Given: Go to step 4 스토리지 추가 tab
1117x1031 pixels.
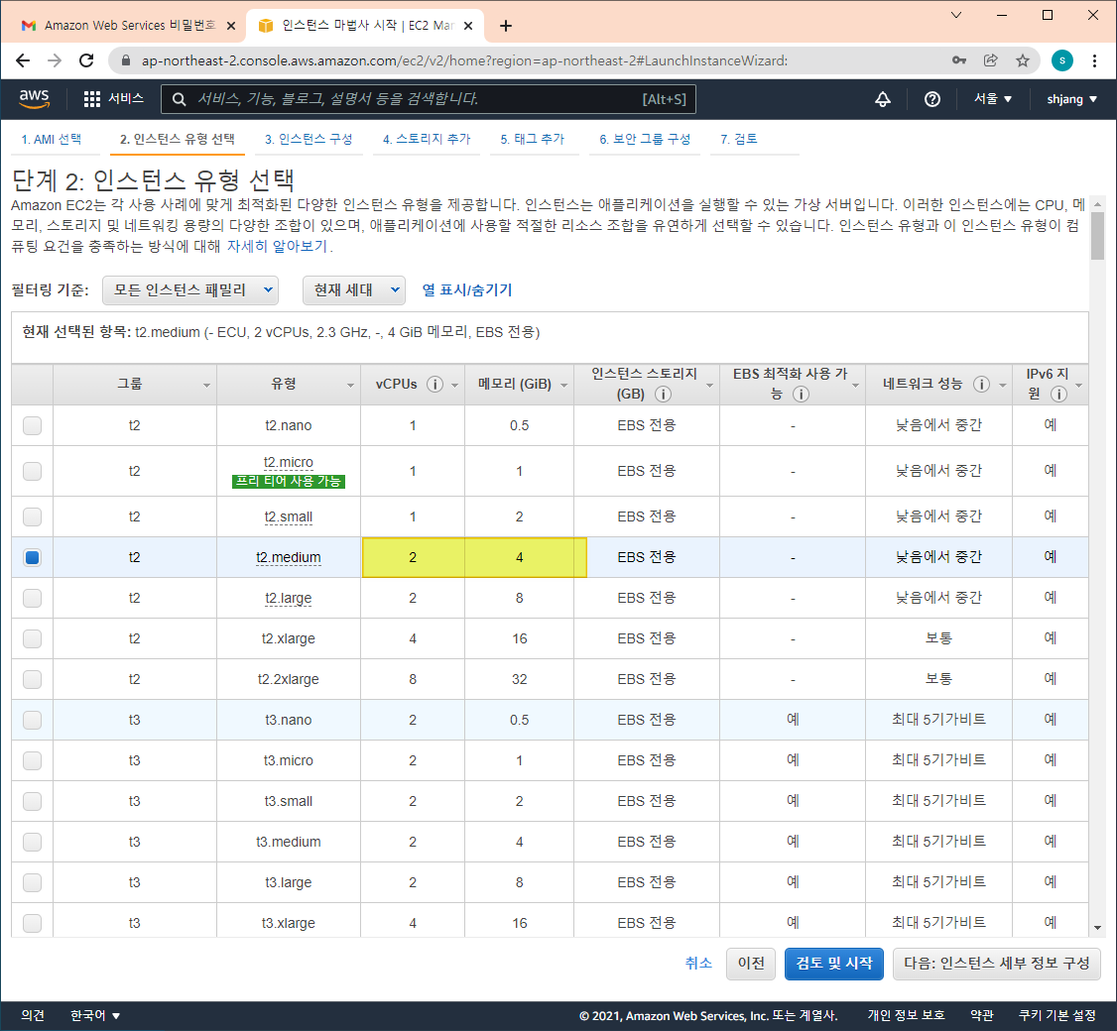Looking at the screenshot, I should coord(427,139).
